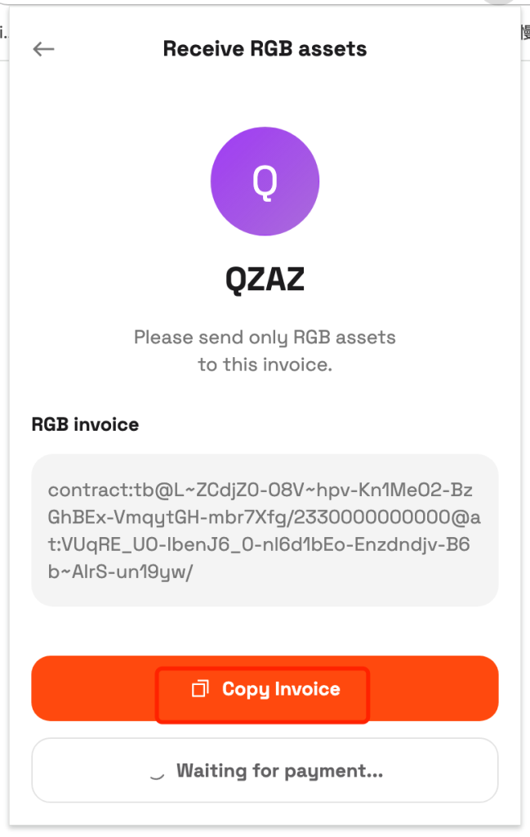Screen dimensions: 530x837
Task: Click the Waiting for payment... button
Action: click(265, 770)
